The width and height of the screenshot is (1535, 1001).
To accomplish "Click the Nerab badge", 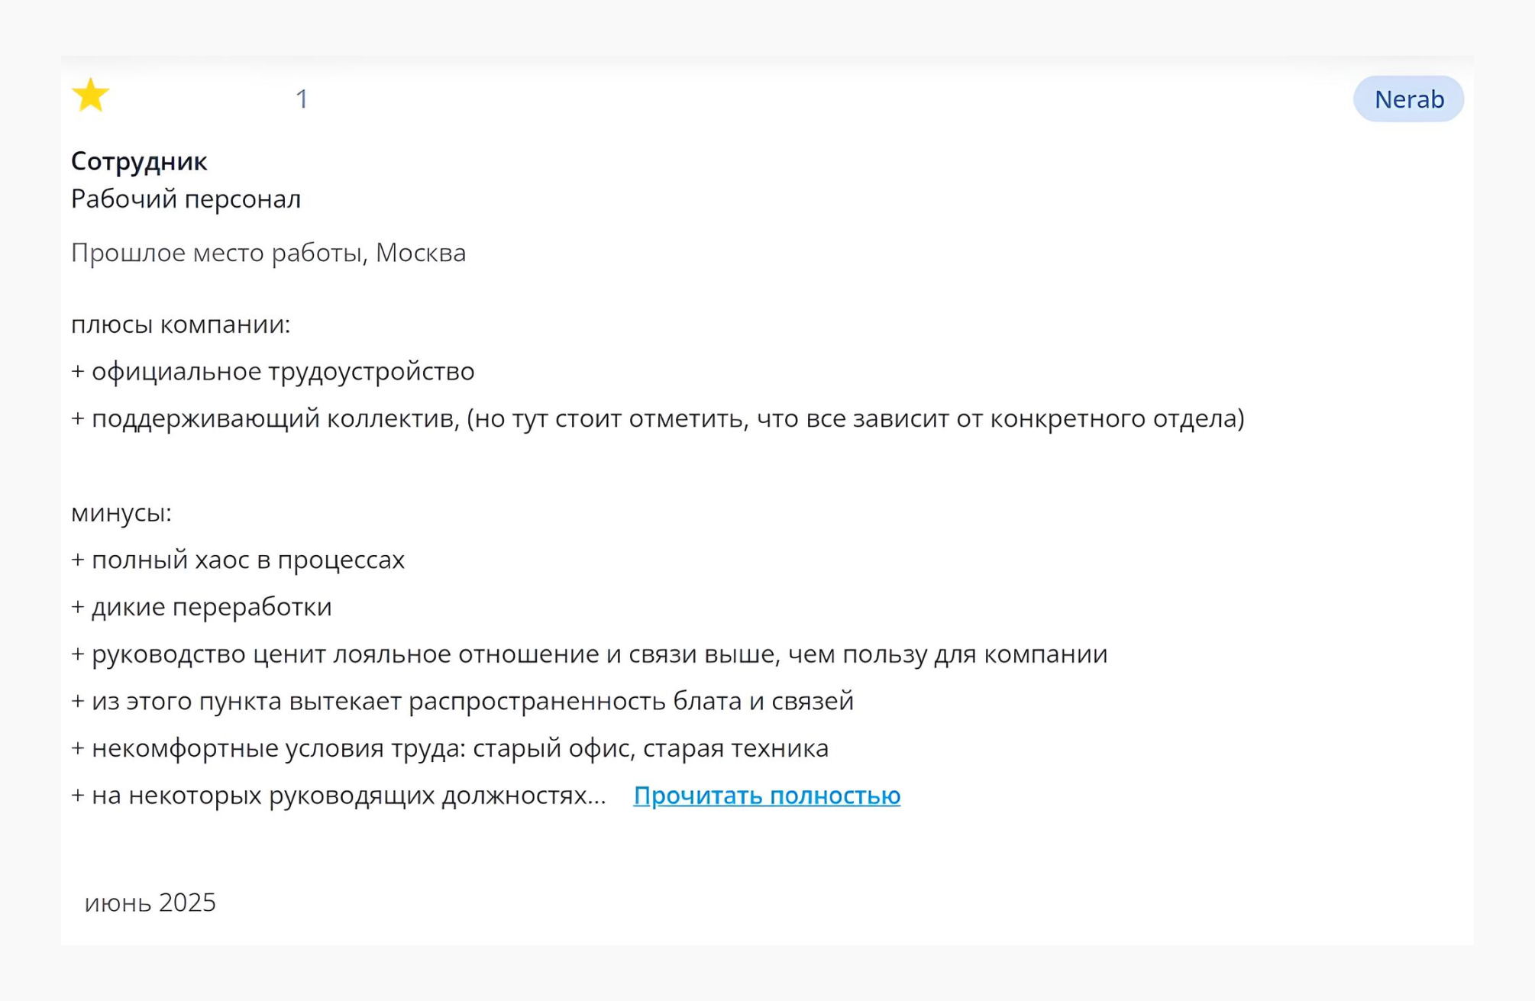I will (1408, 98).
